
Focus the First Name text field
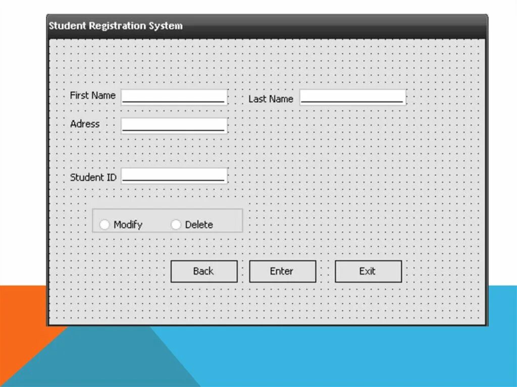[174, 97]
